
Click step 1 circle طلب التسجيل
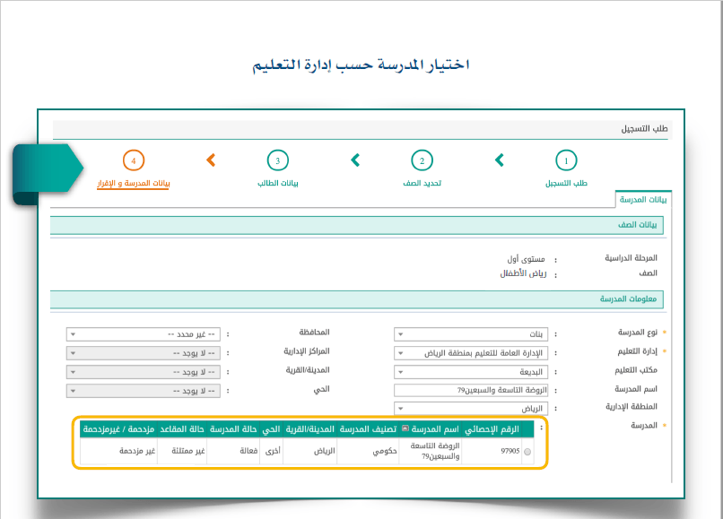pos(566,160)
